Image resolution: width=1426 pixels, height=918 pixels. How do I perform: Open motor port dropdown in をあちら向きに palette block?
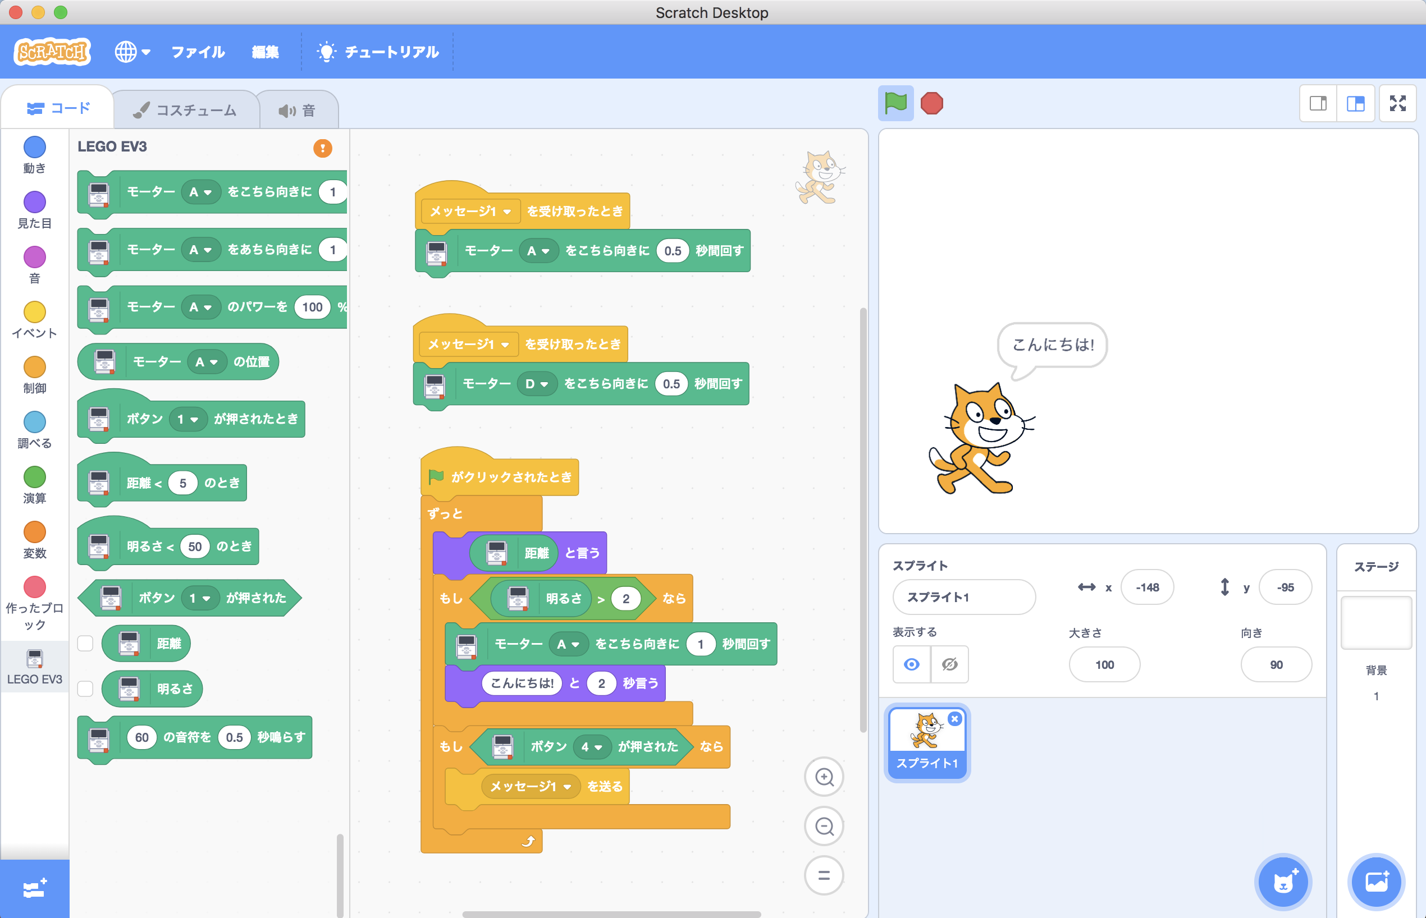(x=201, y=249)
